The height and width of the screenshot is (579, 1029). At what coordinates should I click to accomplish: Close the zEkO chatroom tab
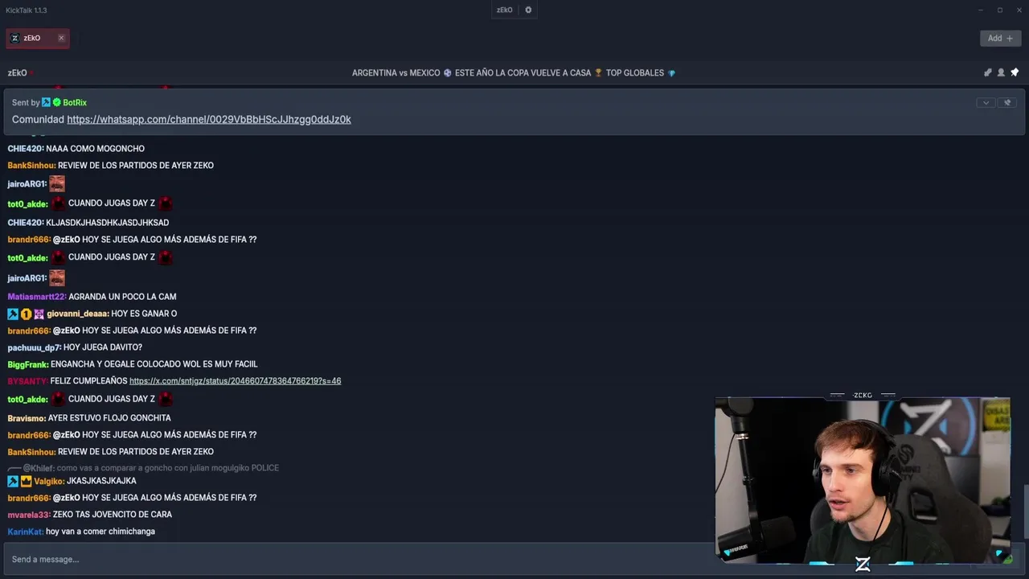tap(61, 38)
